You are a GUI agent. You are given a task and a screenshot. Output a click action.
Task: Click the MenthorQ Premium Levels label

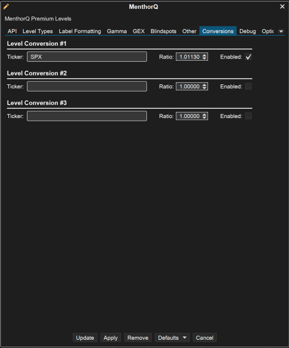38,19
